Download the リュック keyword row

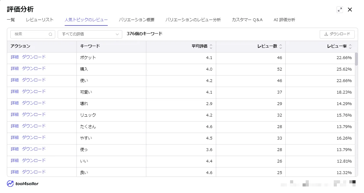click(34, 115)
